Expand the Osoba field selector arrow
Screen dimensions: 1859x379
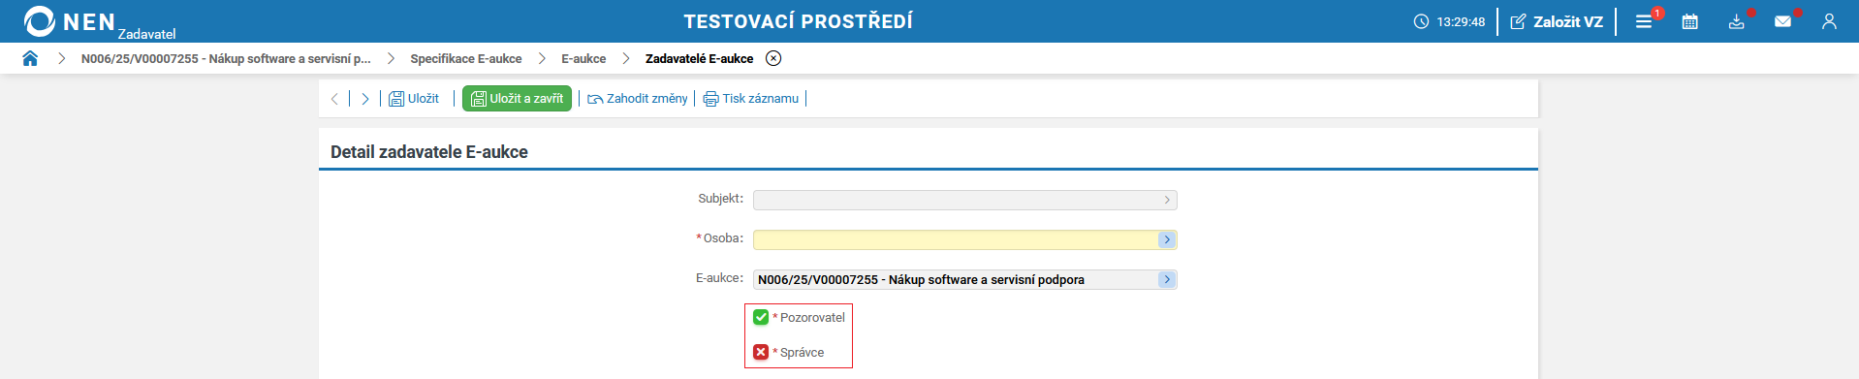pos(1167,239)
